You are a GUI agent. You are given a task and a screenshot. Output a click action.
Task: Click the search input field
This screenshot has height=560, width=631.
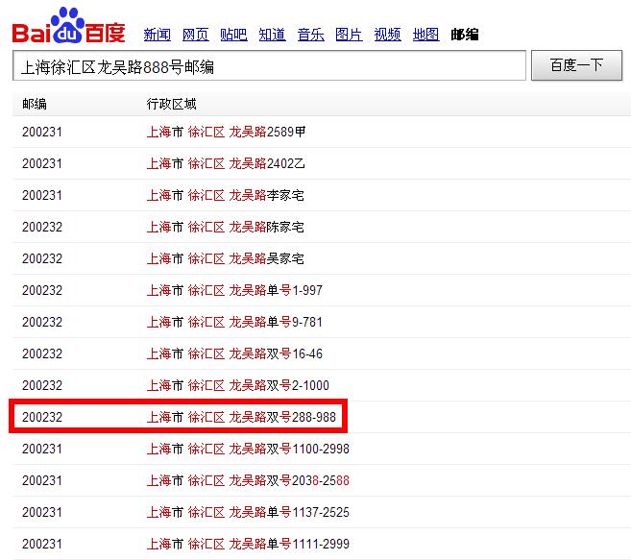(x=269, y=65)
